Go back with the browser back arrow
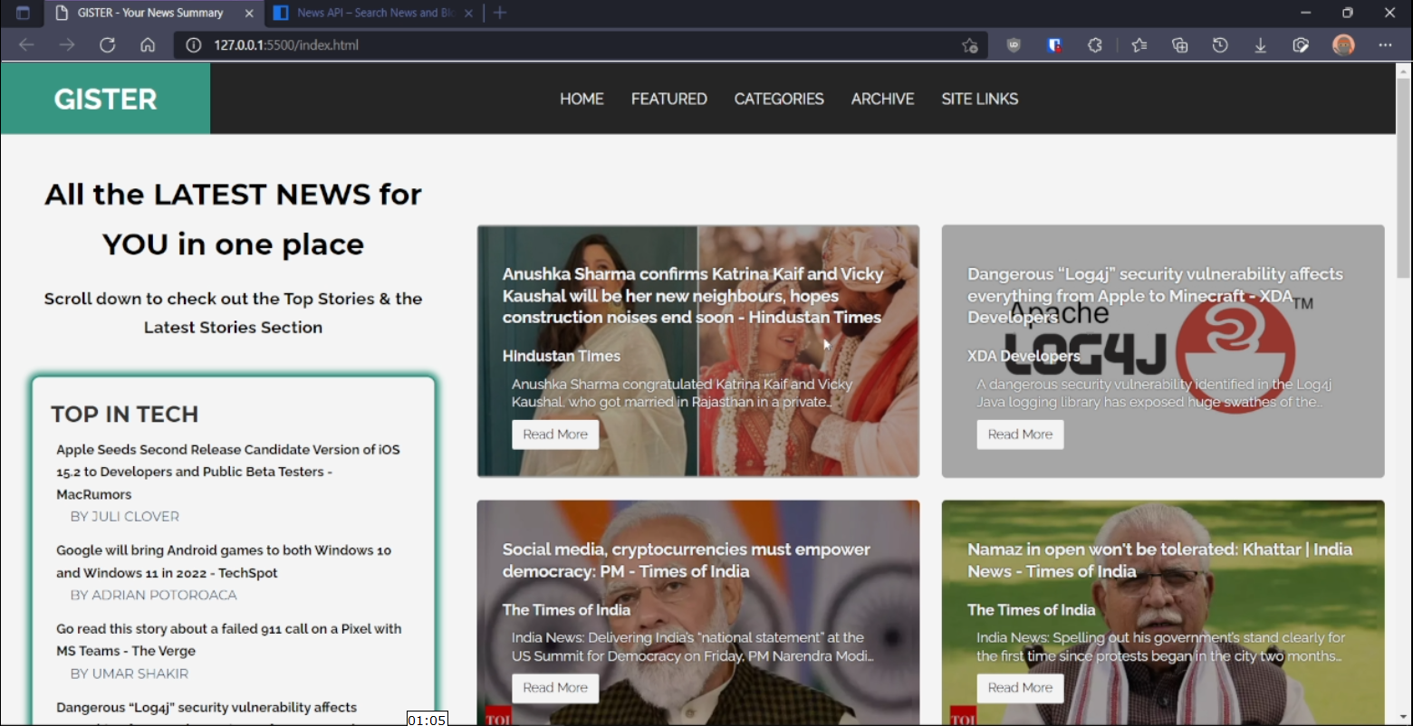The width and height of the screenshot is (1413, 726). tap(26, 45)
